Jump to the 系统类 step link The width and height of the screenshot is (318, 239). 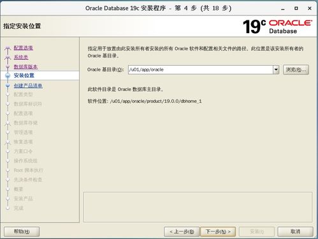pyautogui.click(x=21, y=57)
